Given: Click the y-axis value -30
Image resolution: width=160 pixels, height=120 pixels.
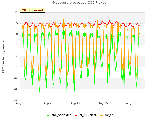Looking at the screenshot, I should coord(16,100).
